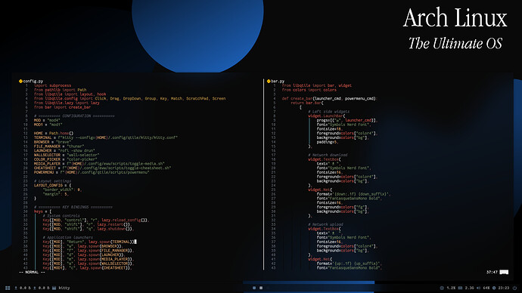This screenshot has width=522, height=293.
Task: Click the '# Application launchers' comment
Action: pyautogui.click(x=68, y=237)
